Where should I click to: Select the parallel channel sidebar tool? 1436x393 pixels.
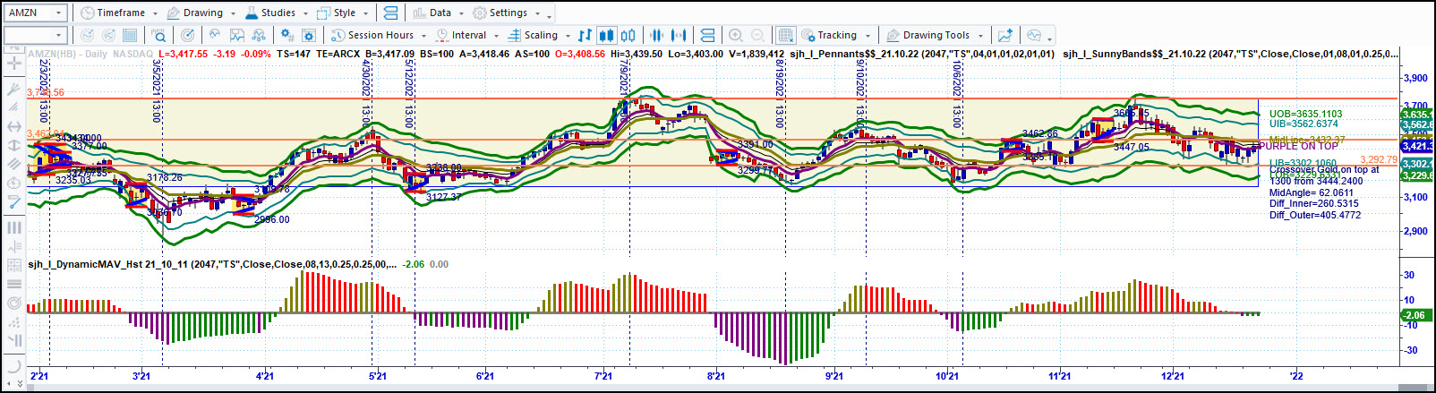(x=13, y=164)
